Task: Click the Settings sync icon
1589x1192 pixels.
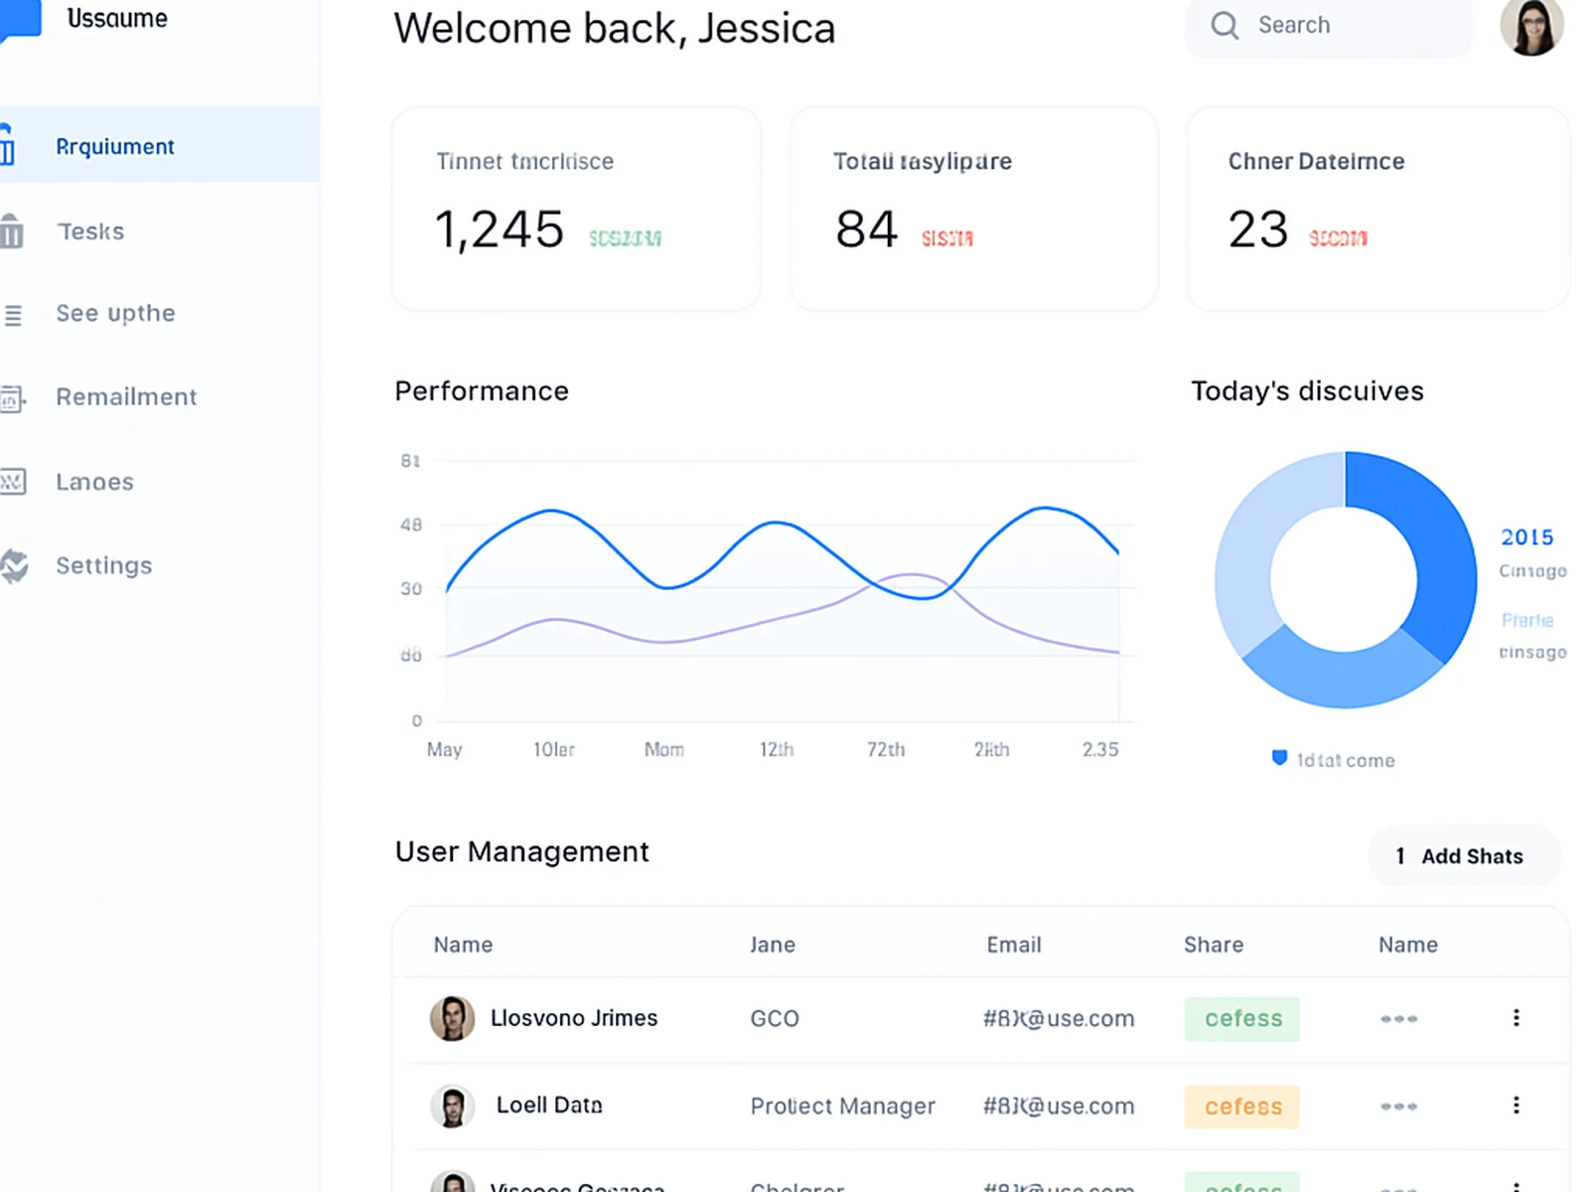Action: [x=14, y=564]
